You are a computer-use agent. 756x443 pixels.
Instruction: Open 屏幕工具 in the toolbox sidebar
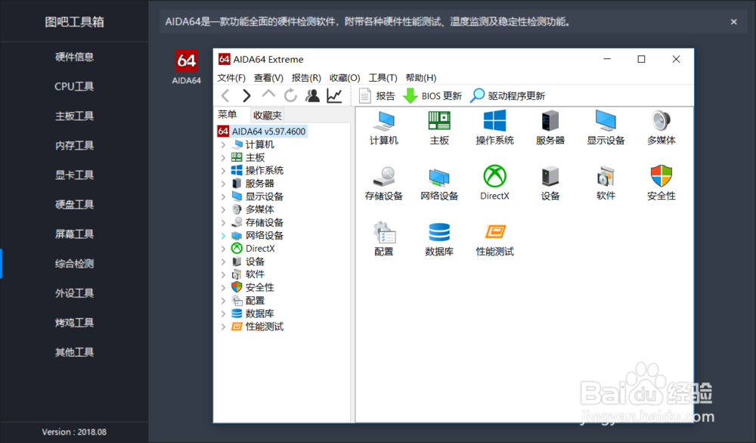74,234
